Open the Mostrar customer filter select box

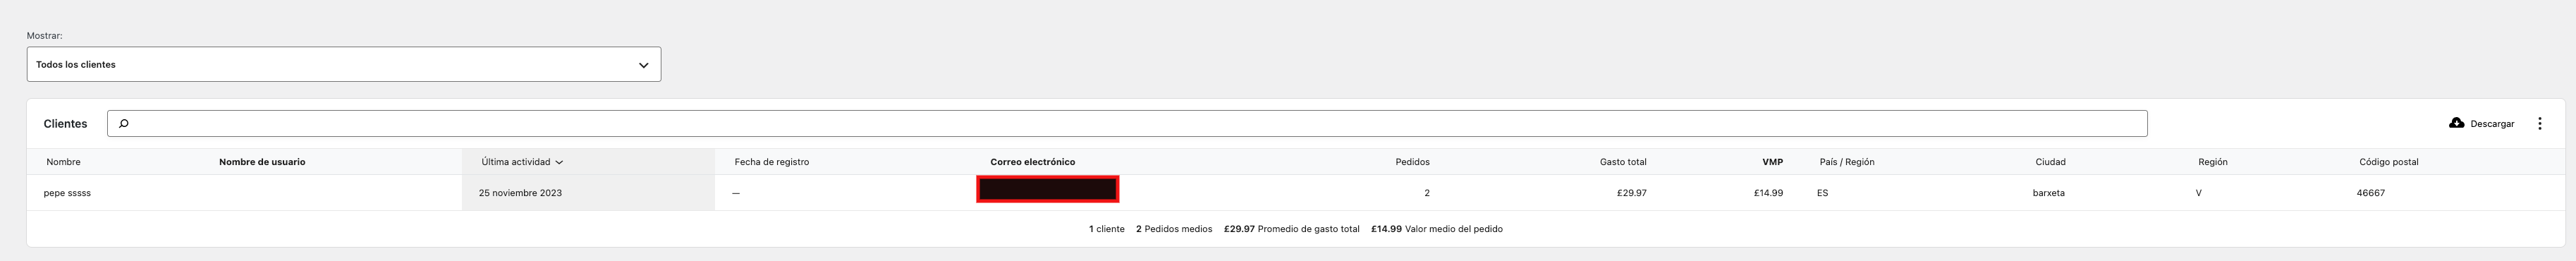click(343, 64)
